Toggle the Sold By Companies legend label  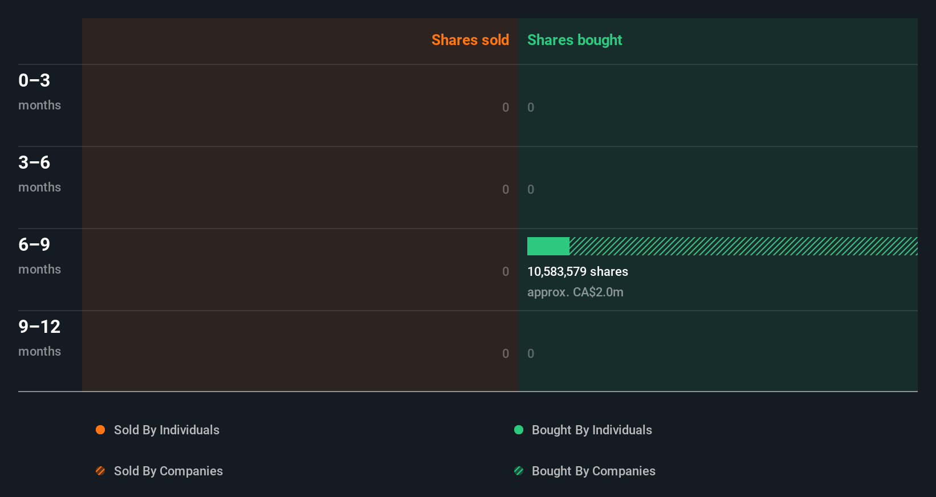(x=168, y=471)
